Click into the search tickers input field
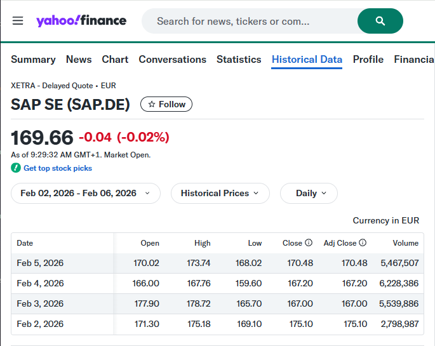The image size is (435, 346). (248, 21)
